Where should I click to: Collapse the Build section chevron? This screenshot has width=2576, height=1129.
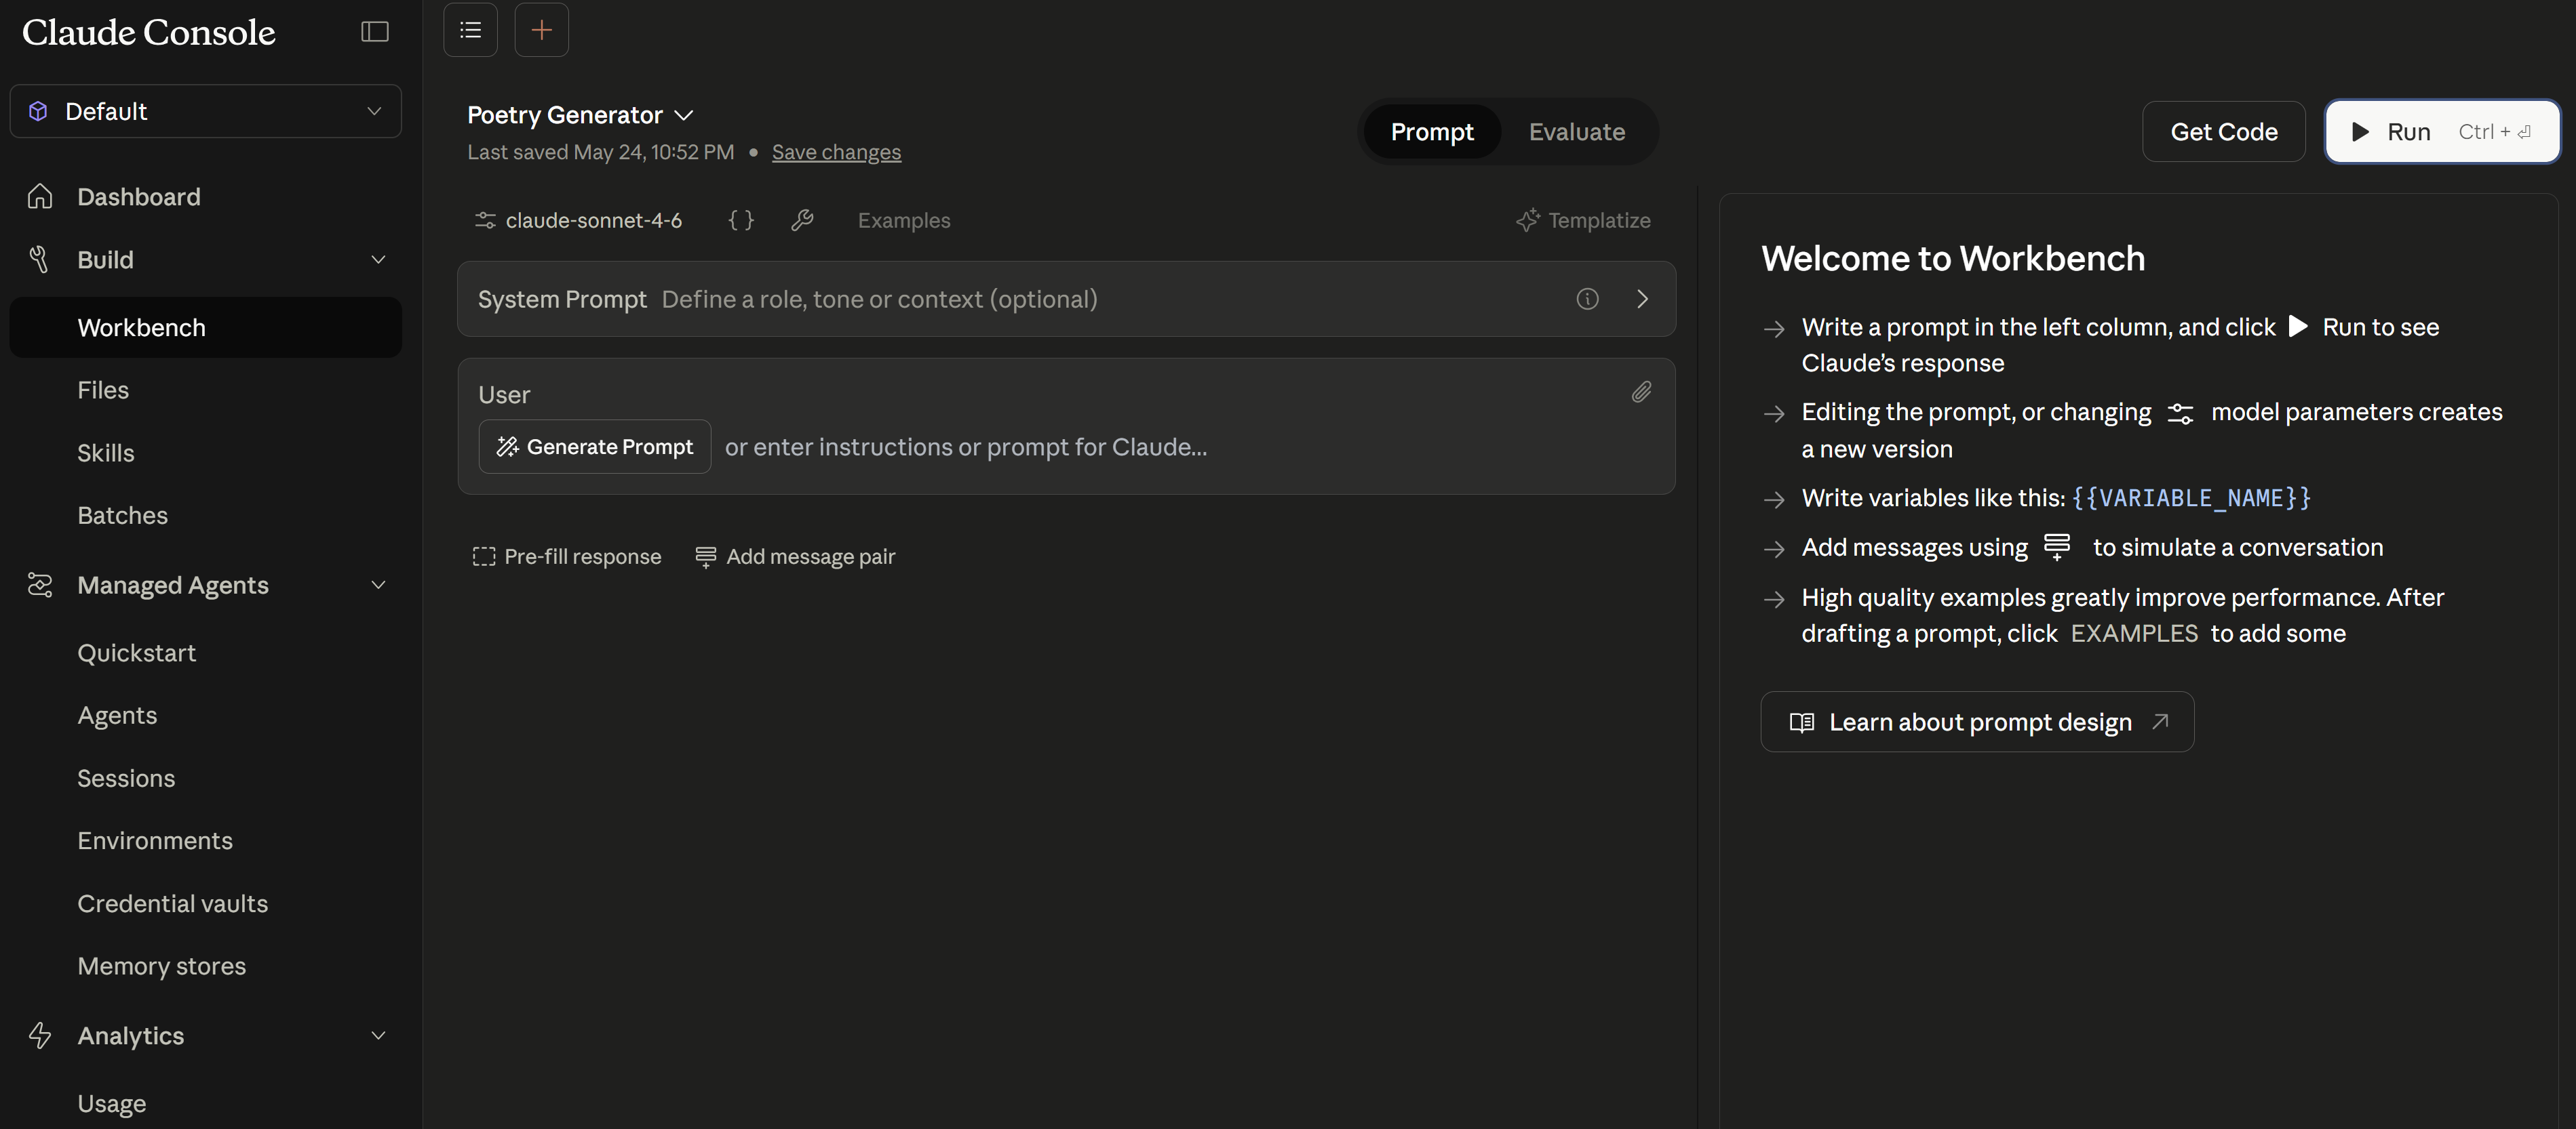[x=378, y=260]
